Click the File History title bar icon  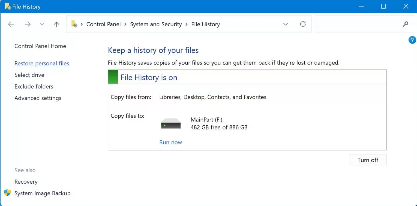tap(8, 6)
